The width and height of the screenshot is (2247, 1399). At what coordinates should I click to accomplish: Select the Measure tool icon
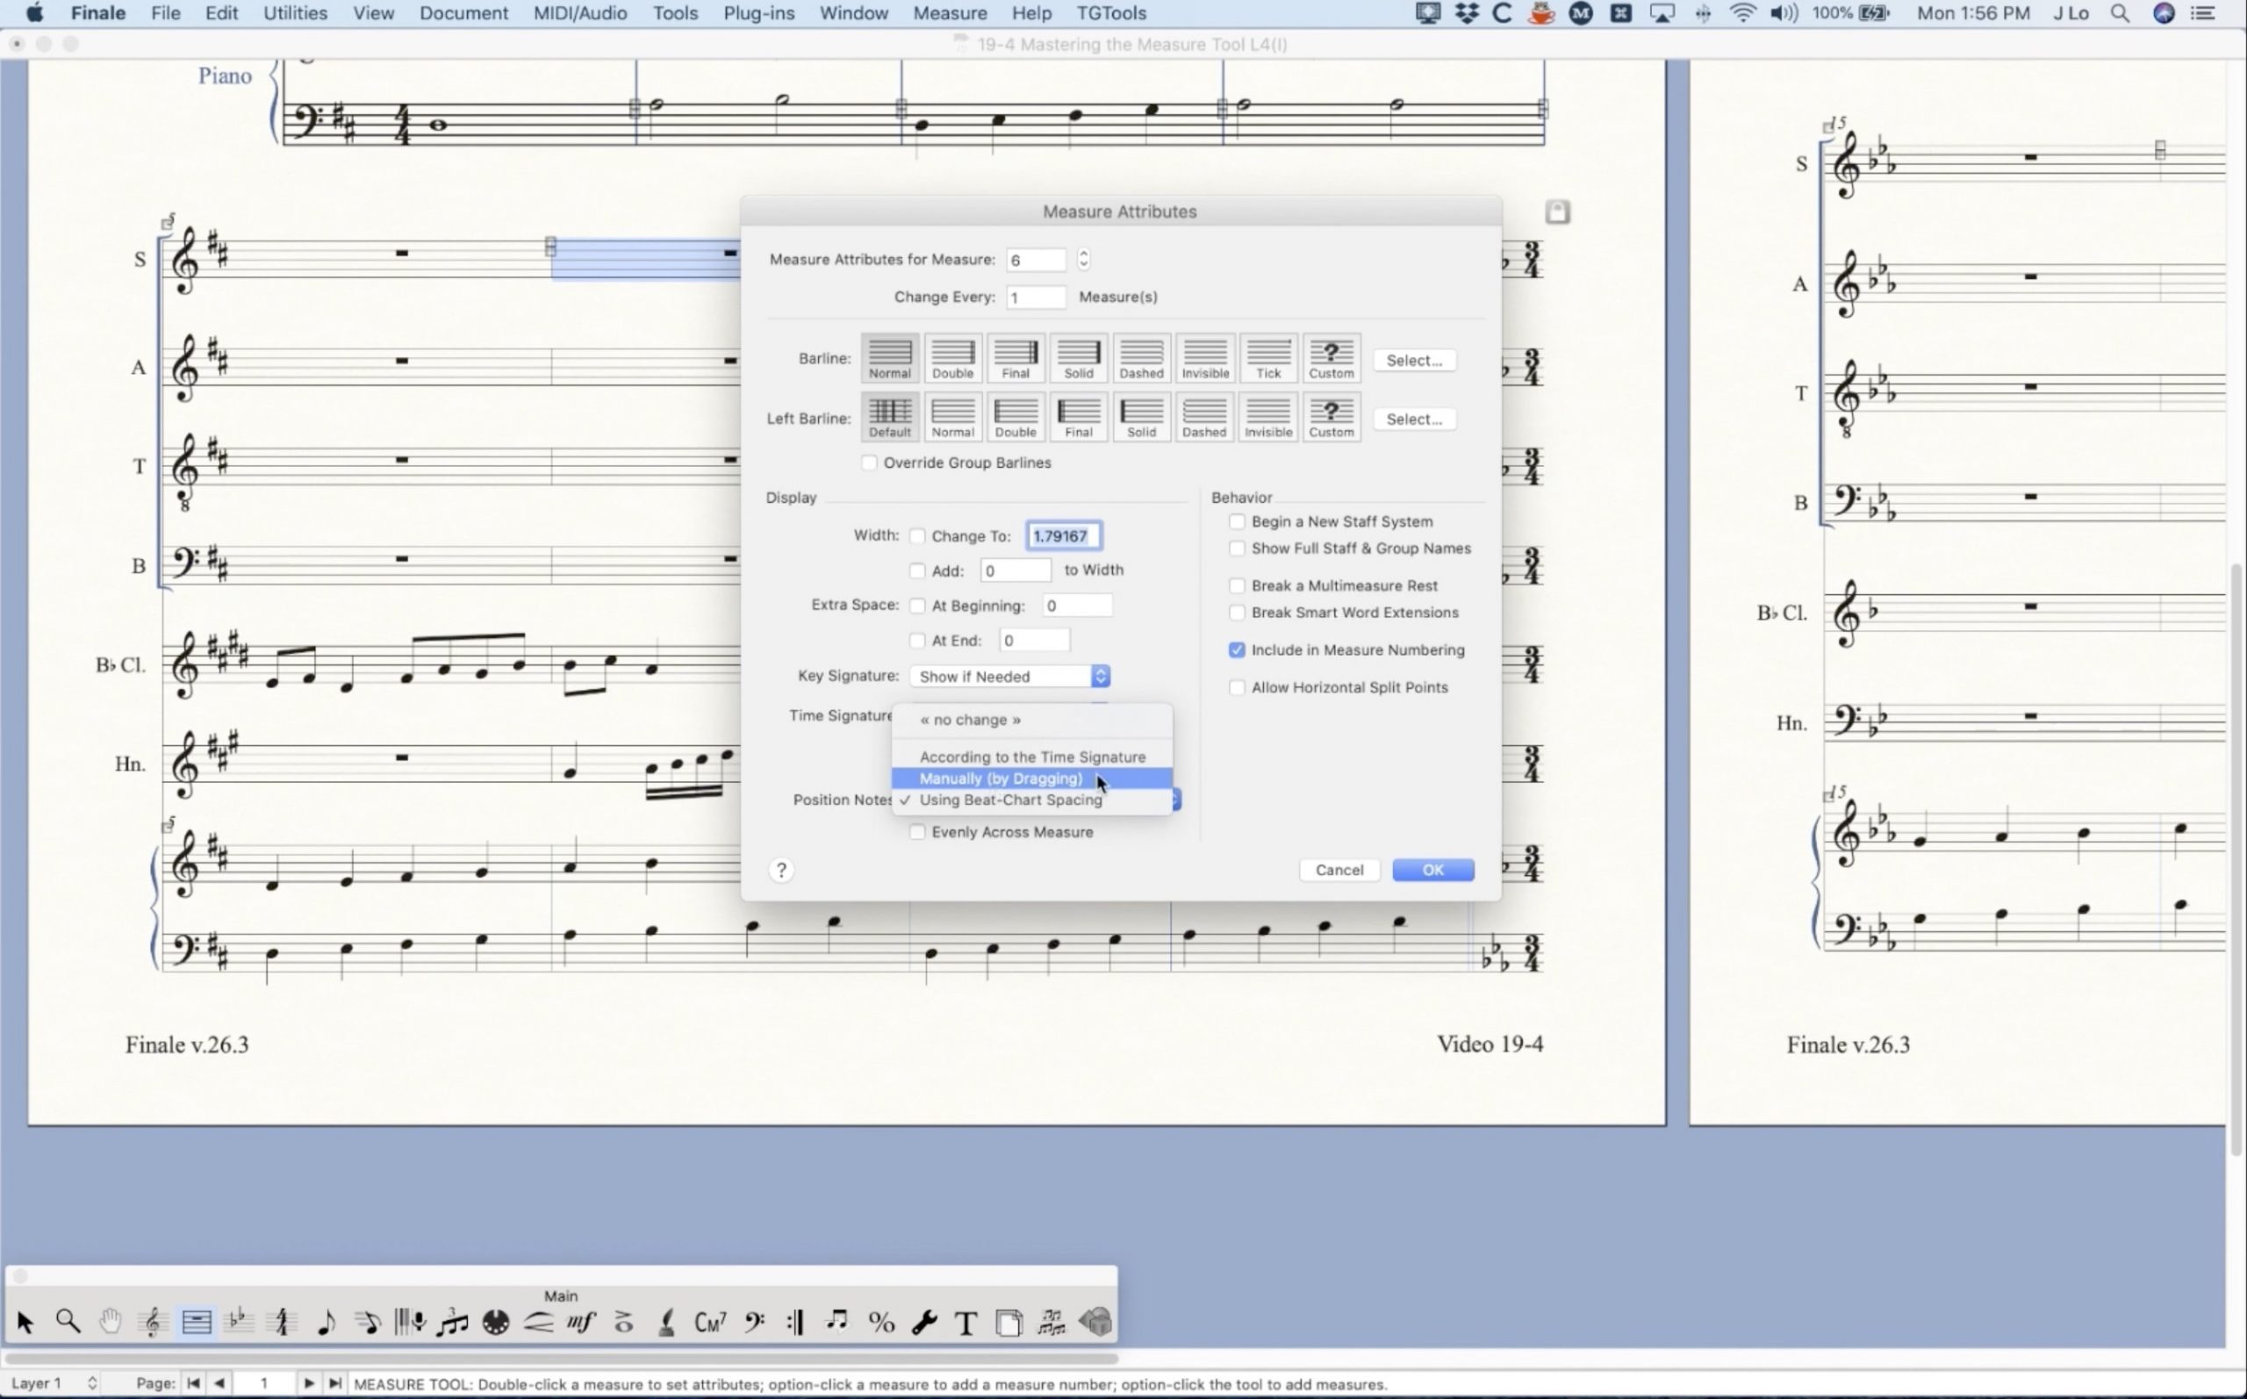(x=195, y=1322)
